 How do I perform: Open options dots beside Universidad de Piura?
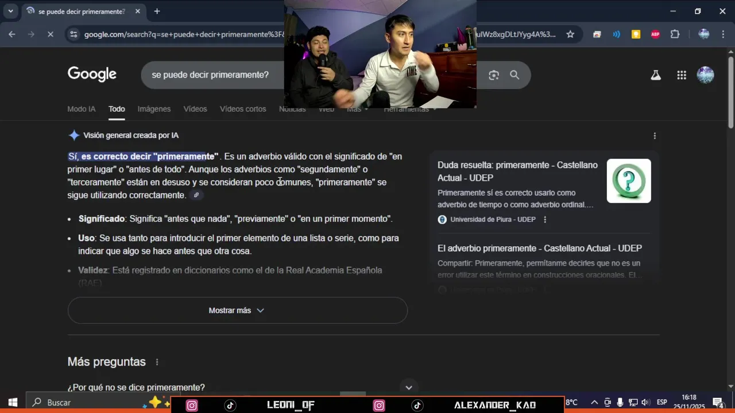545,220
